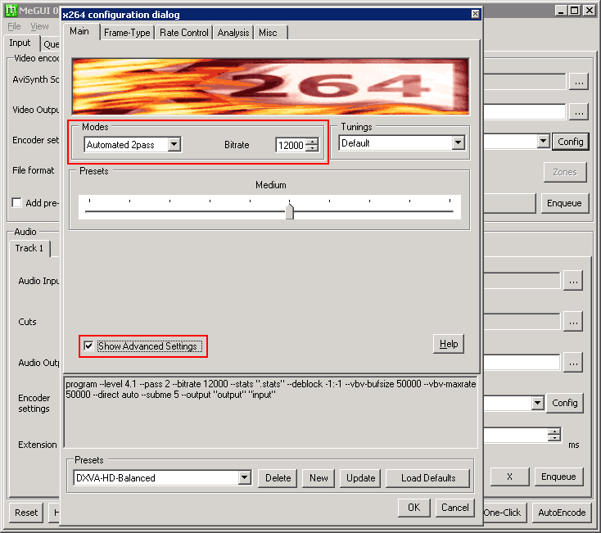Screen dimensions: 601x533
Task: Click the Audio Output browse ellipsis button
Action: click(573, 363)
